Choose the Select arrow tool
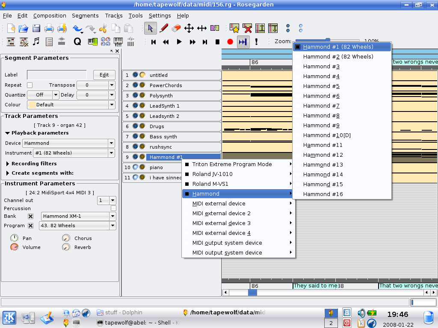The image size is (438, 328). pyautogui.click(x=150, y=28)
